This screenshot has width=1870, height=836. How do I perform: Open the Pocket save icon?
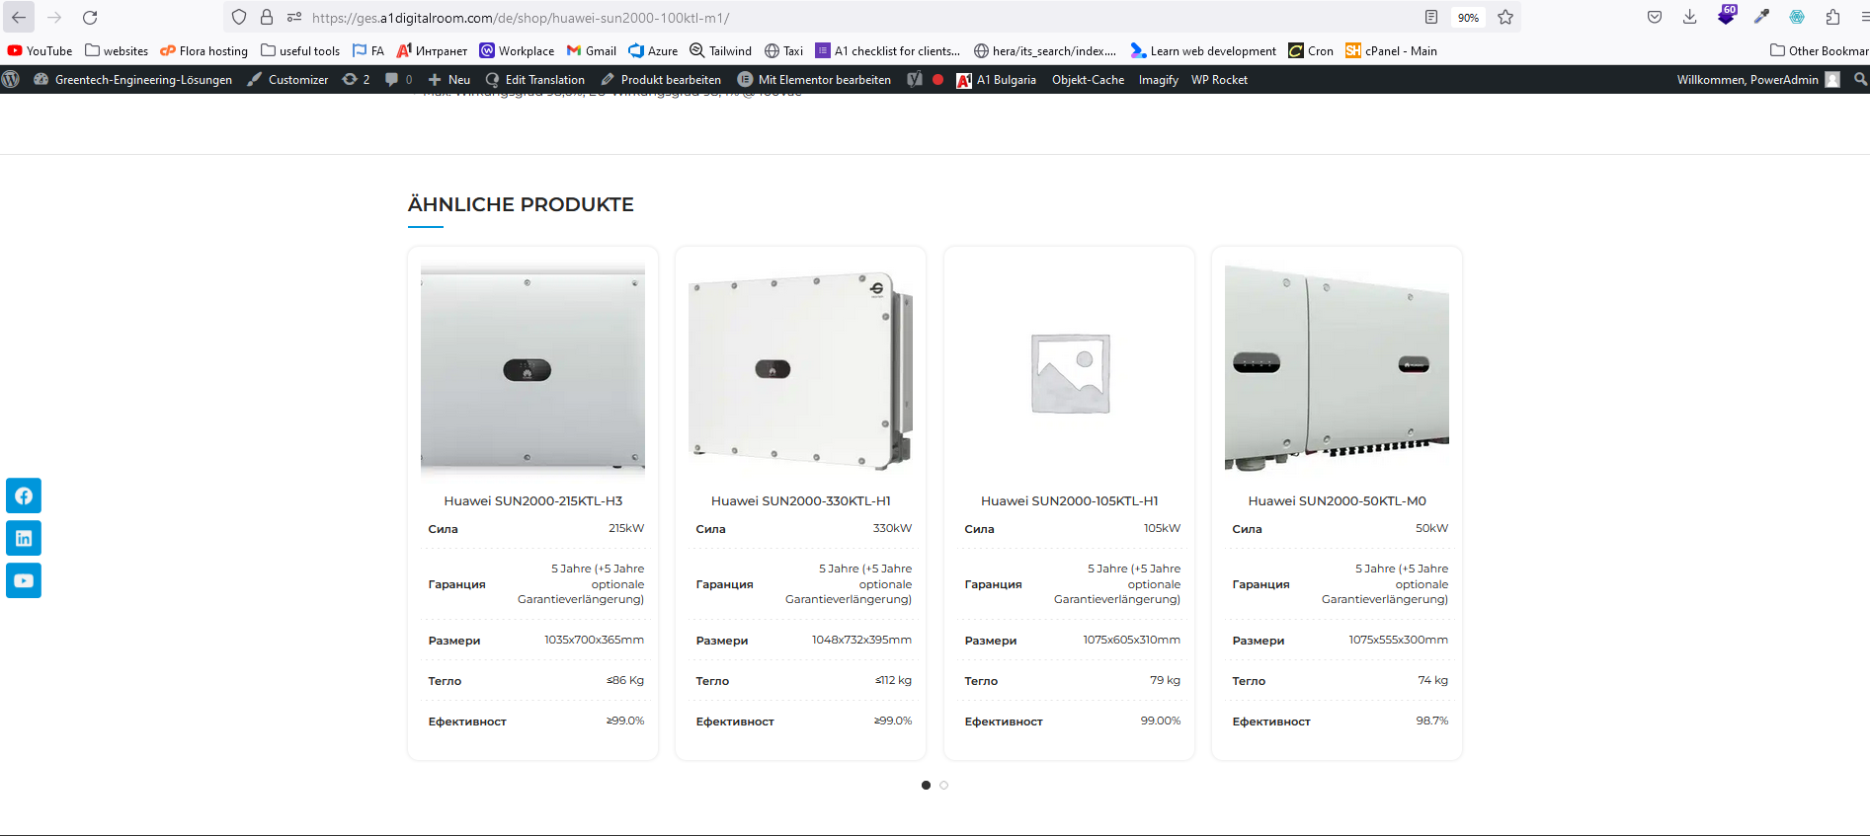1655,17
